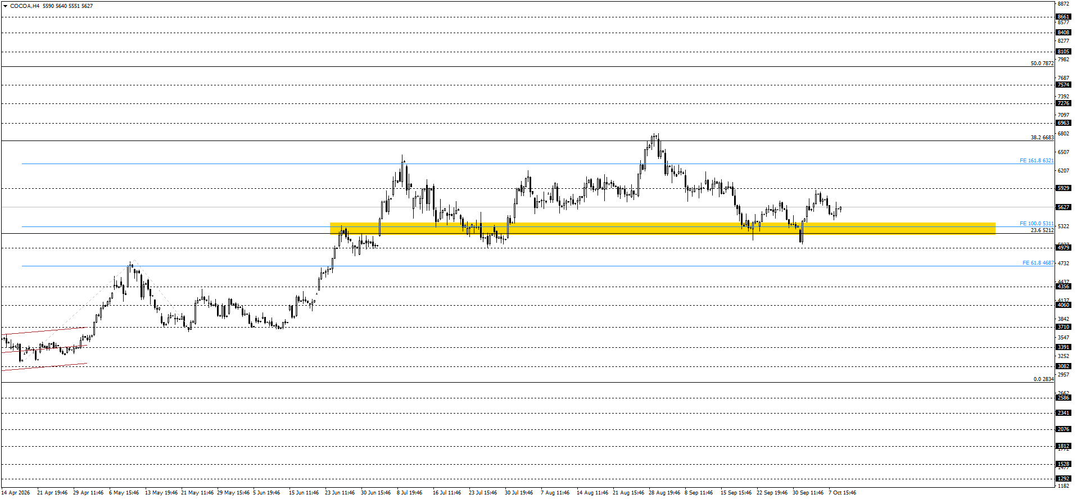This screenshot has width=1077, height=499.
Task: Click the 7574 price level tag
Action: coord(1063,85)
